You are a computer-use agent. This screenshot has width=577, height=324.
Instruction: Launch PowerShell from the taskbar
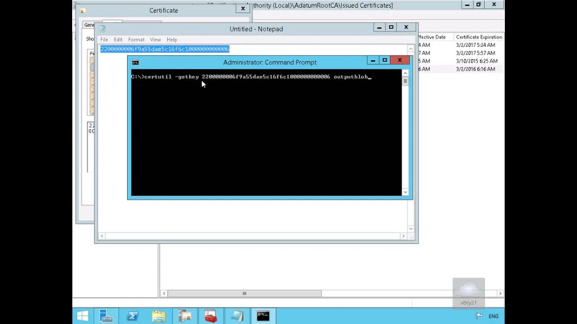pos(133,316)
